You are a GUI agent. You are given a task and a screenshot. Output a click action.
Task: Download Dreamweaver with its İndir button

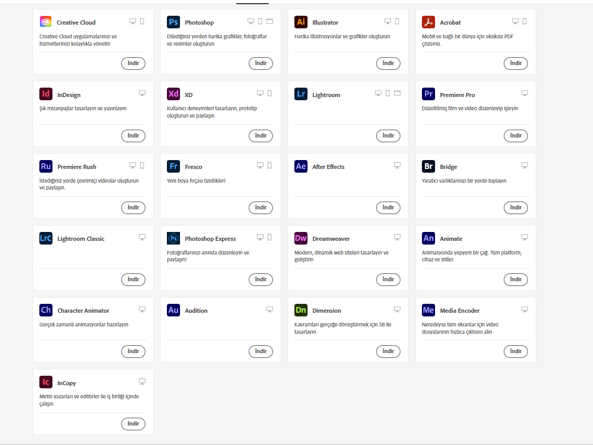click(388, 279)
